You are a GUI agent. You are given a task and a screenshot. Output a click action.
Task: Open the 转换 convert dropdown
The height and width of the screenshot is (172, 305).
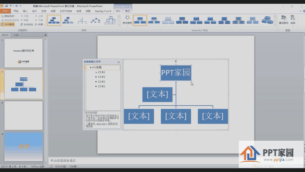click(x=293, y=21)
